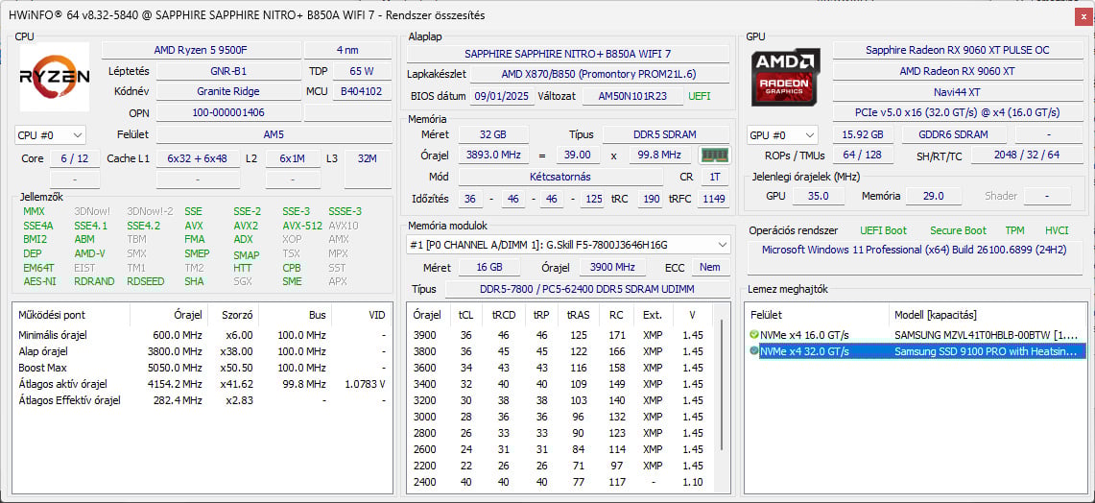Expand the memory module G.Skill dropdown
The width and height of the screenshot is (1095, 503).
click(721, 245)
